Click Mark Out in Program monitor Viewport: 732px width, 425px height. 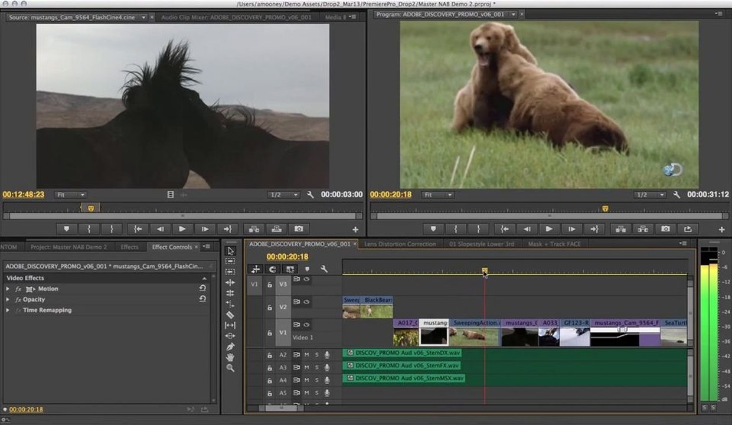478,228
